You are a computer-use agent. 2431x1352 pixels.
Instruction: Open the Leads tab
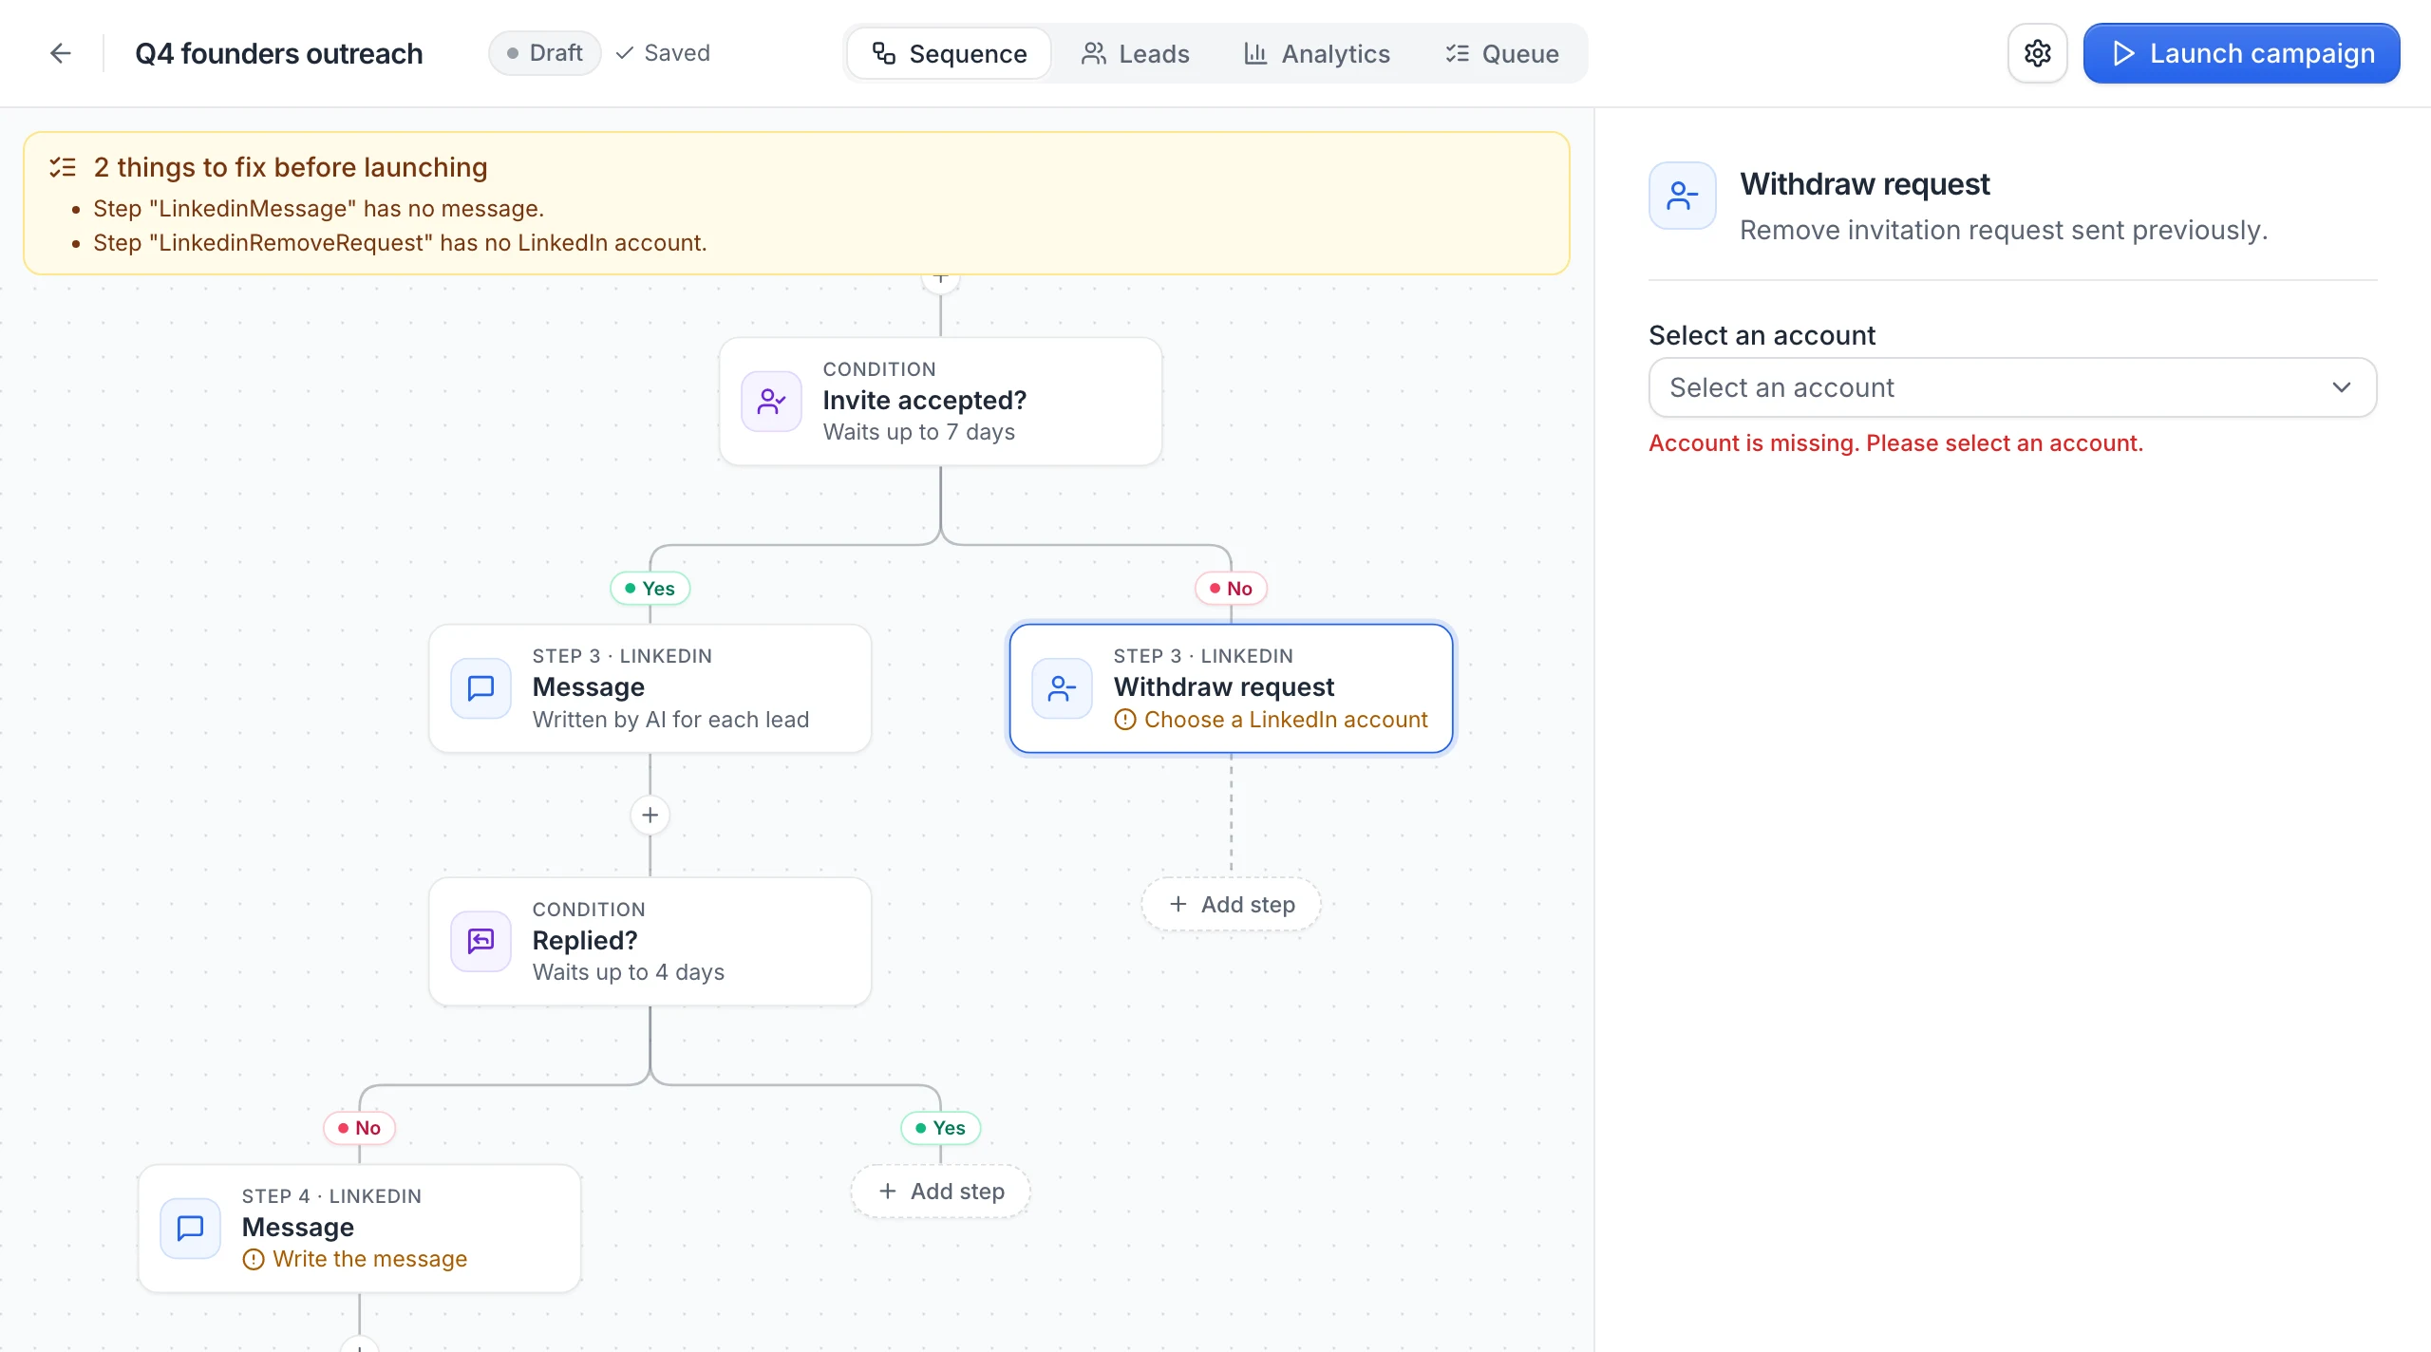1136,53
